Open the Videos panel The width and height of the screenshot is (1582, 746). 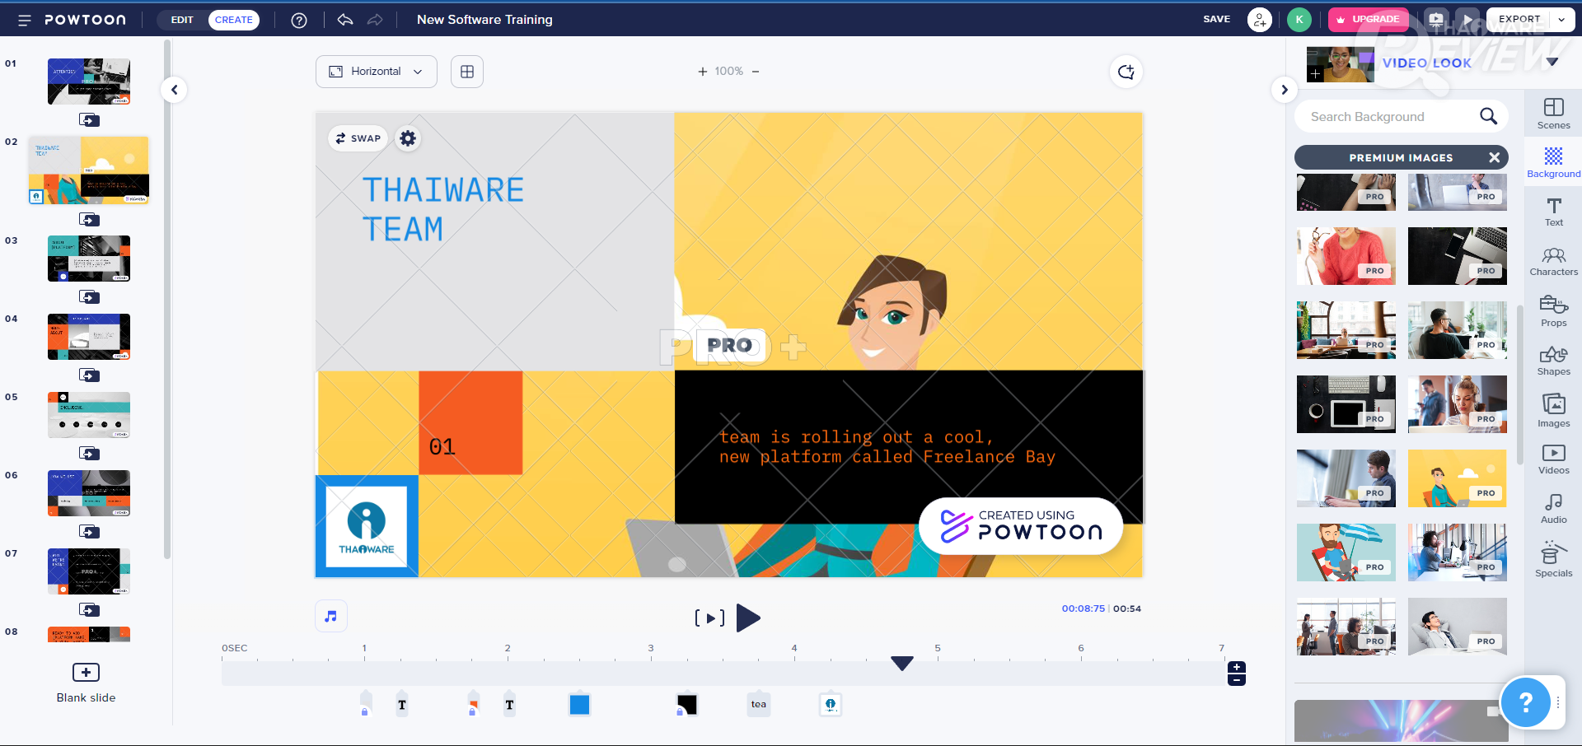coord(1553,459)
